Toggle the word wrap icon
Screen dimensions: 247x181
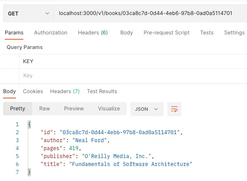174,109
